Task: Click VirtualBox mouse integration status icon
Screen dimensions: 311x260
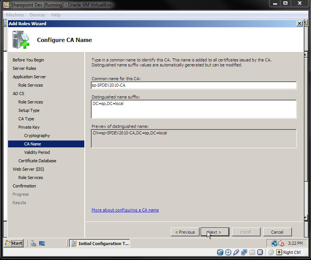Action: coord(271,252)
